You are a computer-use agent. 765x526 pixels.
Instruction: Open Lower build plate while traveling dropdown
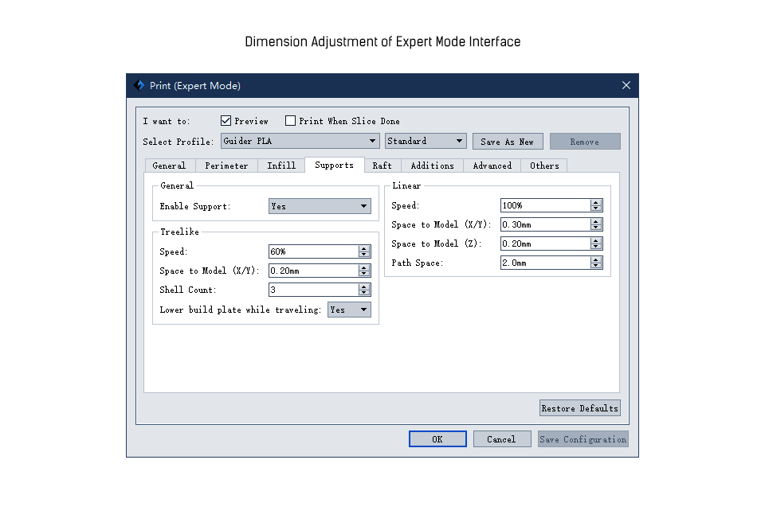point(349,310)
